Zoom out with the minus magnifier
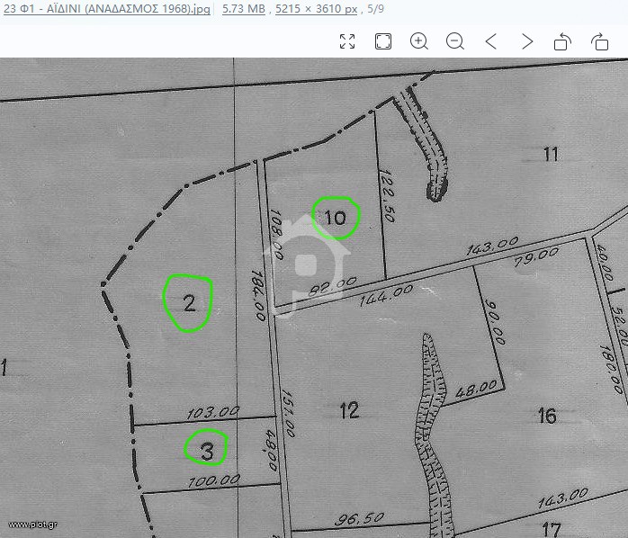This screenshot has width=628, height=538. coord(455,41)
